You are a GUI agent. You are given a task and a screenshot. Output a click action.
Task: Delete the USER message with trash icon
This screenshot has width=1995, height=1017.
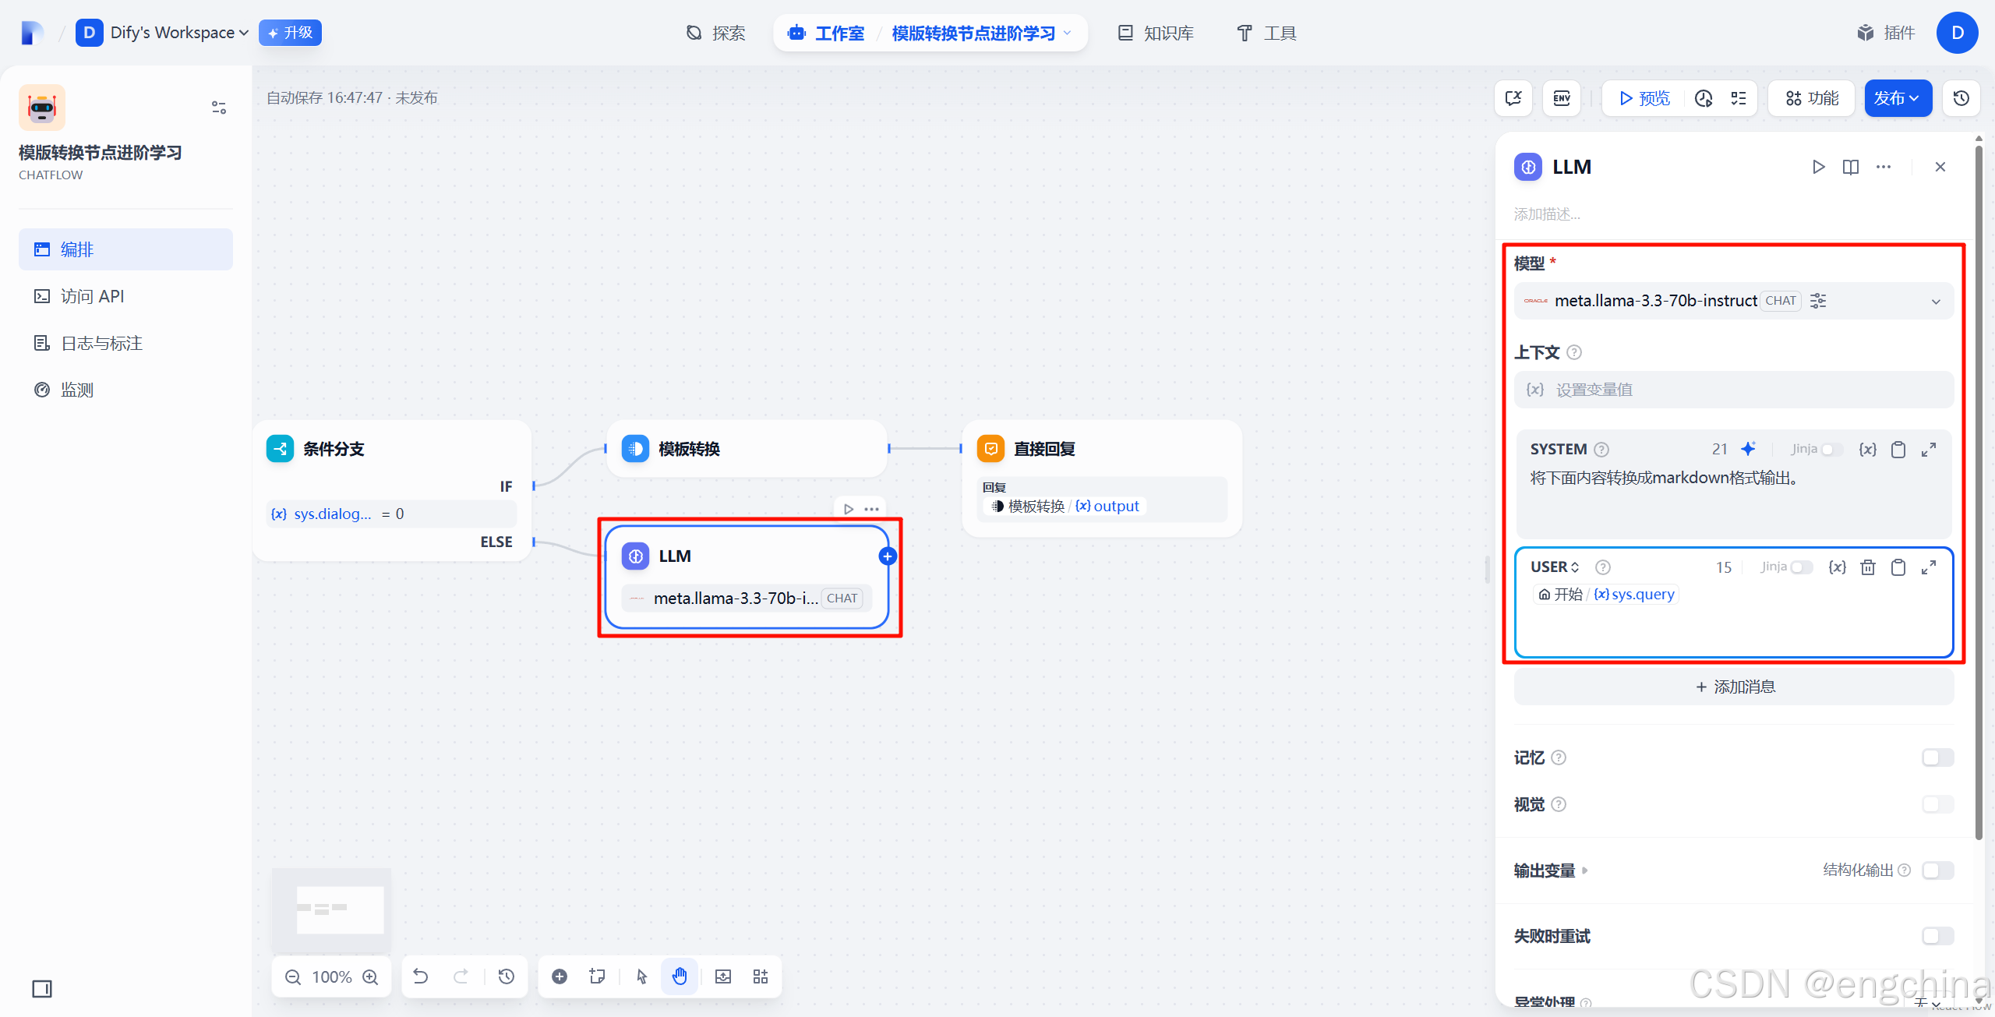pos(1867,567)
